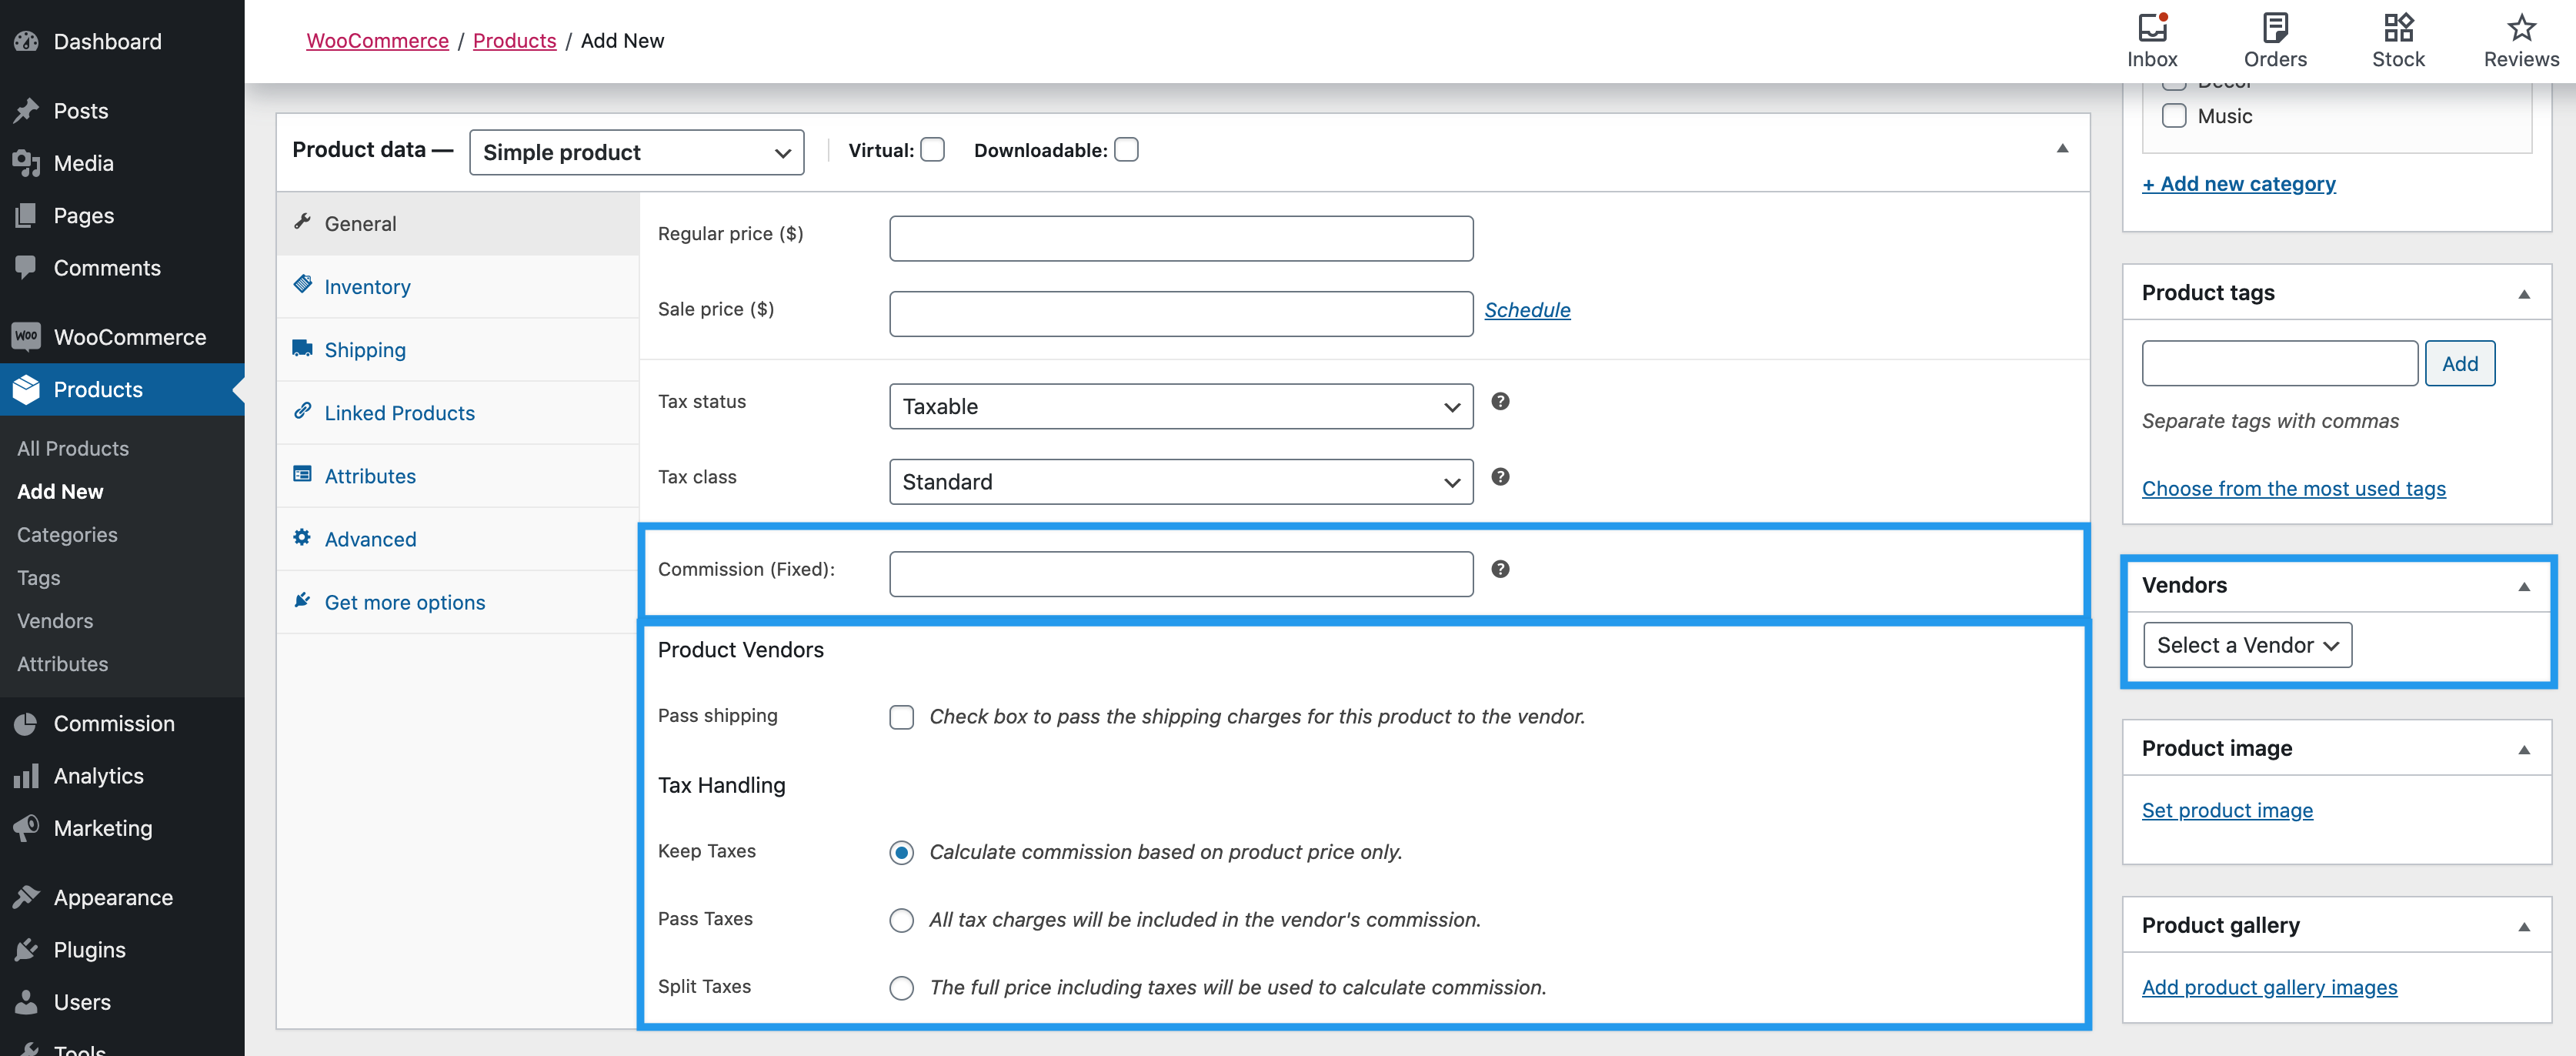The image size is (2576, 1056).
Task: Click the Reviews star icon
Action: [x=2520, y=28]
